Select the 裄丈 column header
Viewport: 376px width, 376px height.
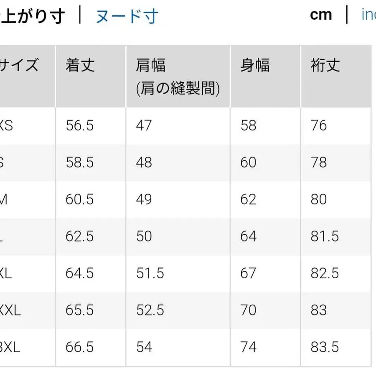[x=326, y=65]
